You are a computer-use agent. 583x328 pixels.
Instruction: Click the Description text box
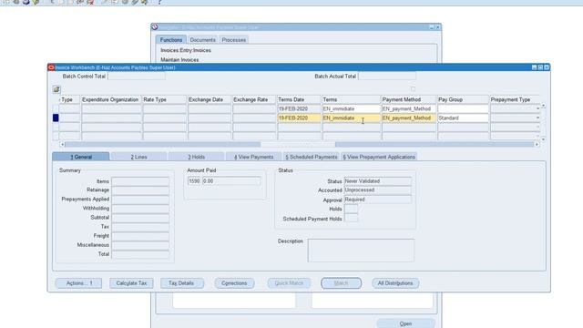click(361, 251)
